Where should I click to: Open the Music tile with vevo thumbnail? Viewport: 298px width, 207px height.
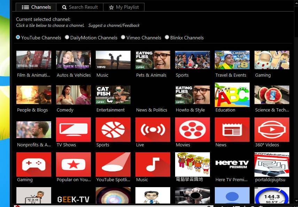point(113,60)
